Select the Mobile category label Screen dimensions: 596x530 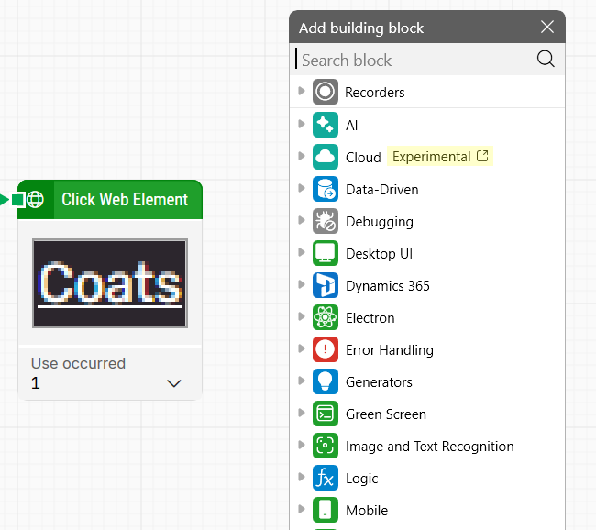pos(367,511)
